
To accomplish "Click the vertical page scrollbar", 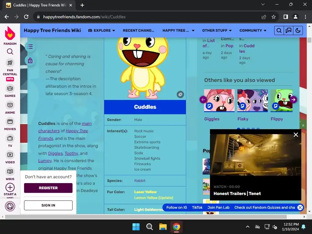I will coord(310,40).
